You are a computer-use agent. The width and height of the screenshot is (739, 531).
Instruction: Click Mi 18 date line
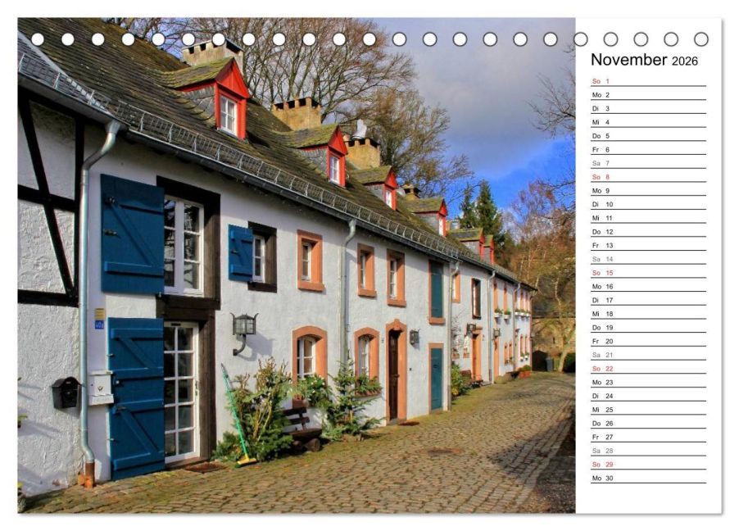pyautogui.click(x=649, y=314)
